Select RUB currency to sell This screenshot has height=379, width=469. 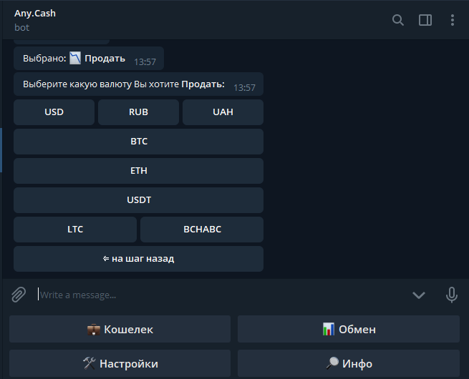click(x=138, y=112)
